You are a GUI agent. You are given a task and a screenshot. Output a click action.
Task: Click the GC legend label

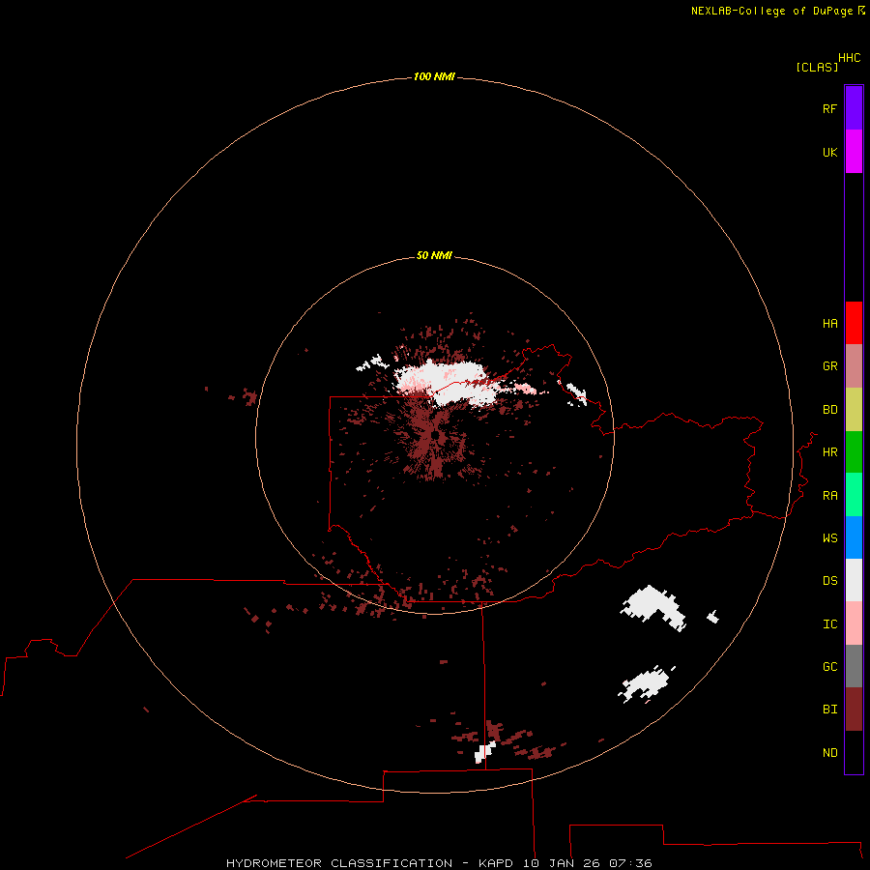829,666
